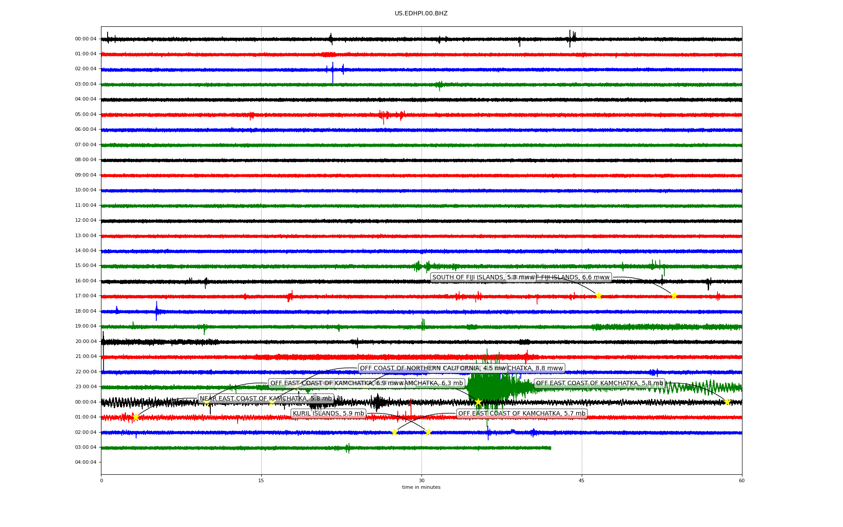Click the 05:00:04 row time label
843x527 pixels.
pos(86,114)
